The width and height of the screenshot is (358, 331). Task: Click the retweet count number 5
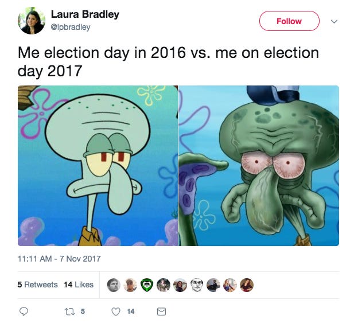(x=83, y=311)
